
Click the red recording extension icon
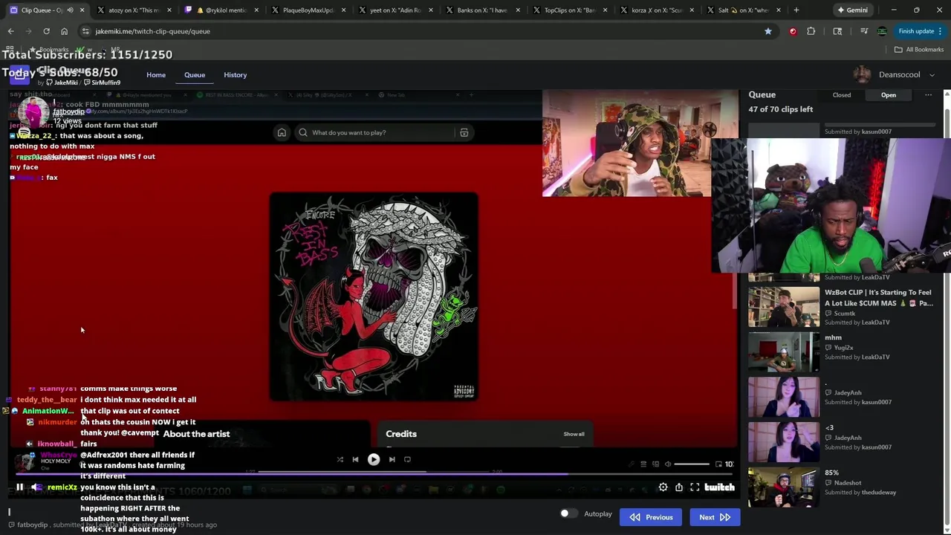point(793,31)
